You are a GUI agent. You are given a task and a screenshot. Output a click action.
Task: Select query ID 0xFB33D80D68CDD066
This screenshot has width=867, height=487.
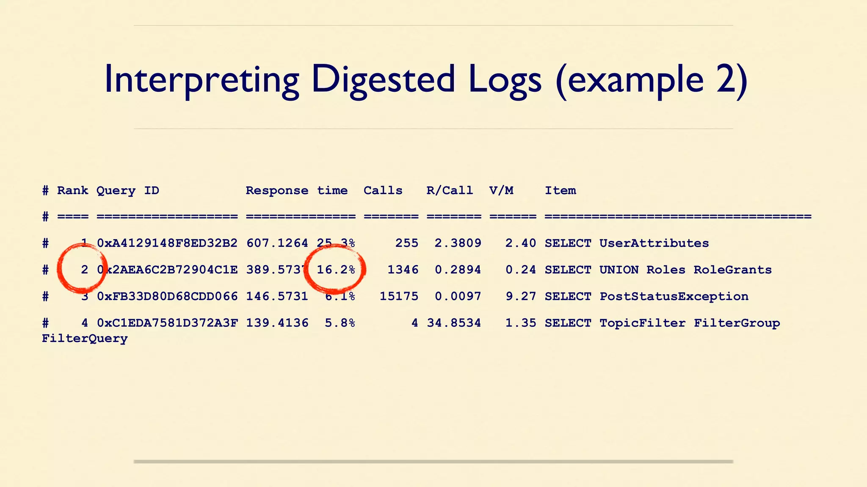[x=167, y=296]
